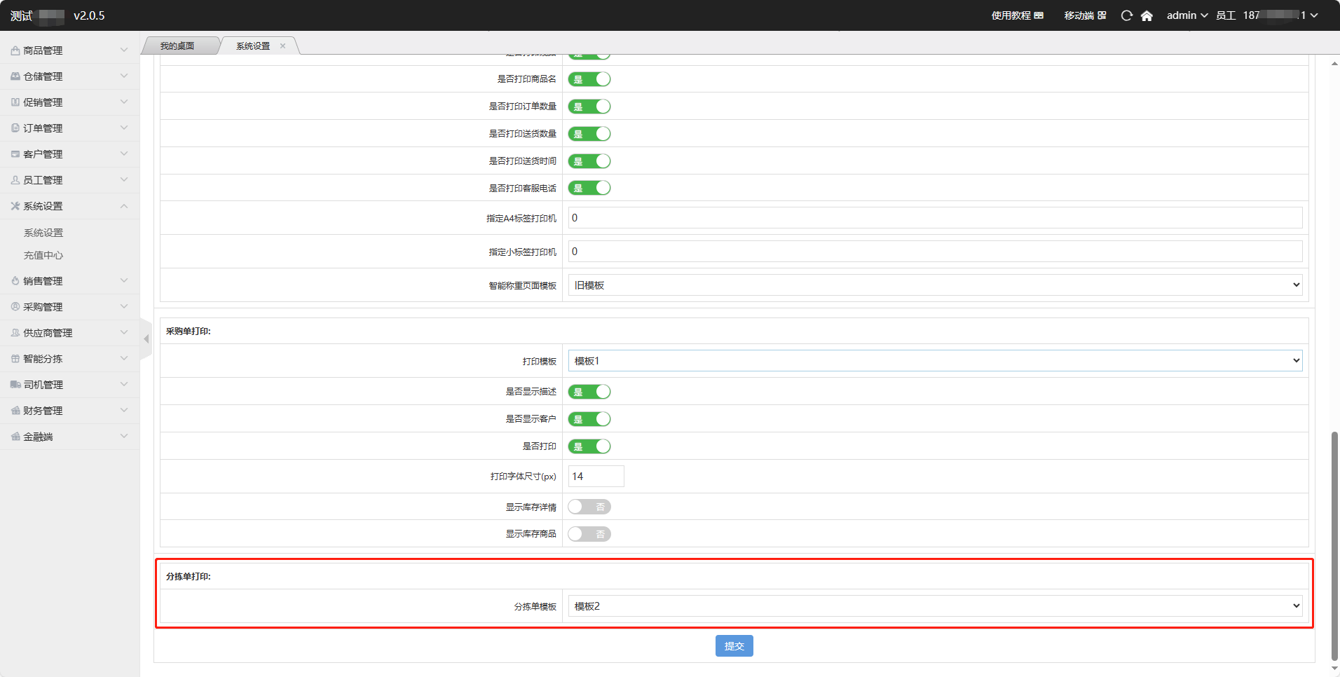Click the 司机管理 truck icon

(15, 385)
